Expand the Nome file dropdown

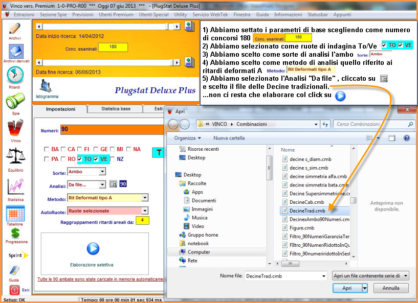324,276
